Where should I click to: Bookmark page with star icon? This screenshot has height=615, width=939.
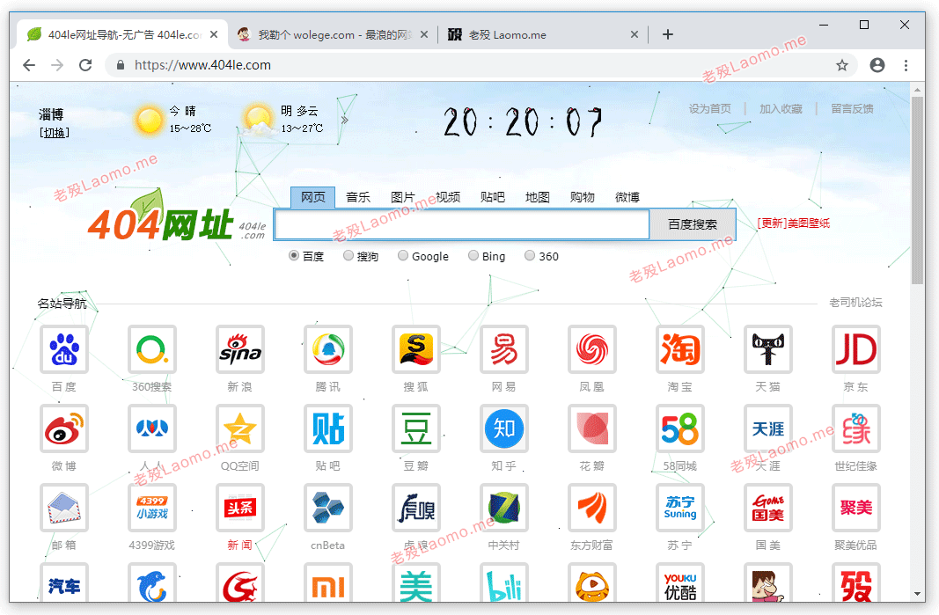842,65
